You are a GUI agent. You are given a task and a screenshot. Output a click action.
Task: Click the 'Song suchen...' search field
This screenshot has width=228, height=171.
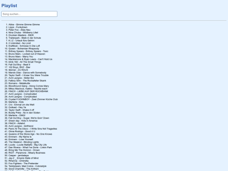tap(30, 14)
